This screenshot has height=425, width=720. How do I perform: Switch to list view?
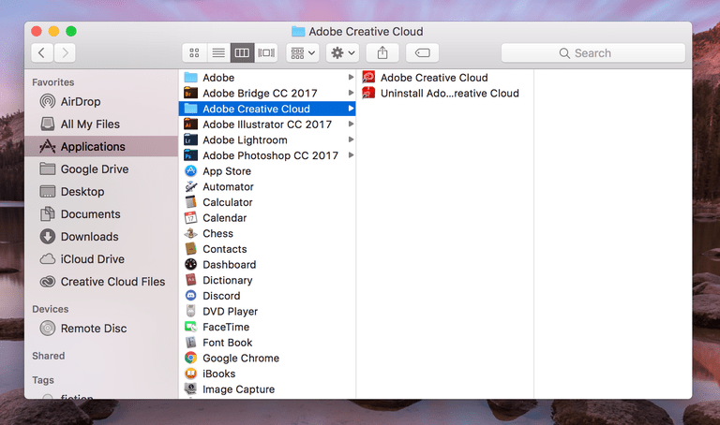click(x=218, y=52)
